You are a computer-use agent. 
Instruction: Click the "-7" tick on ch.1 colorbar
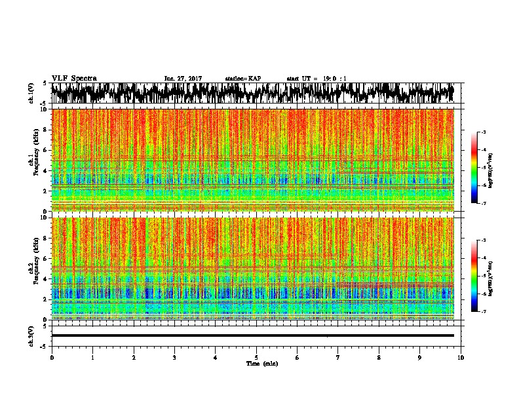(483, 203)
